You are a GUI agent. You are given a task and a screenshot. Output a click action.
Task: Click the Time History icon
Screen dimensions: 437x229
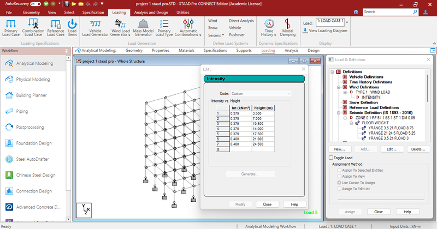[x=269, y=27]
